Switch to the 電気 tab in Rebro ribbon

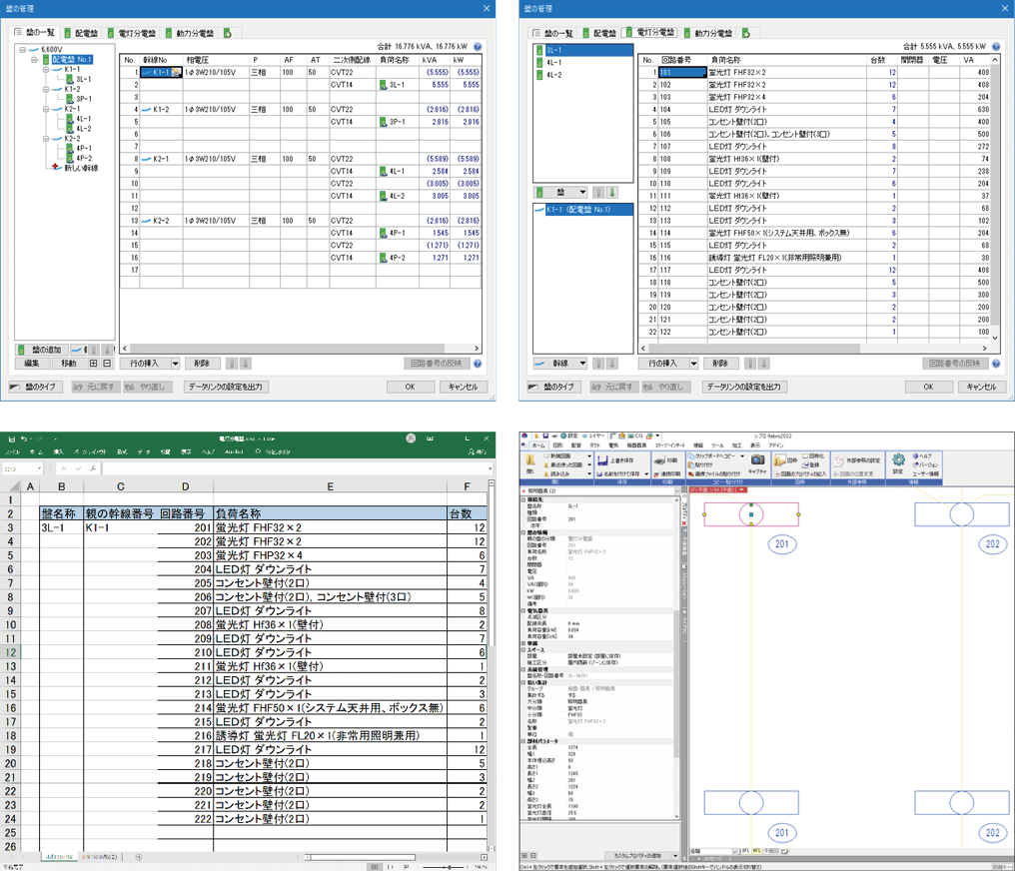click(x=613, y=445)
